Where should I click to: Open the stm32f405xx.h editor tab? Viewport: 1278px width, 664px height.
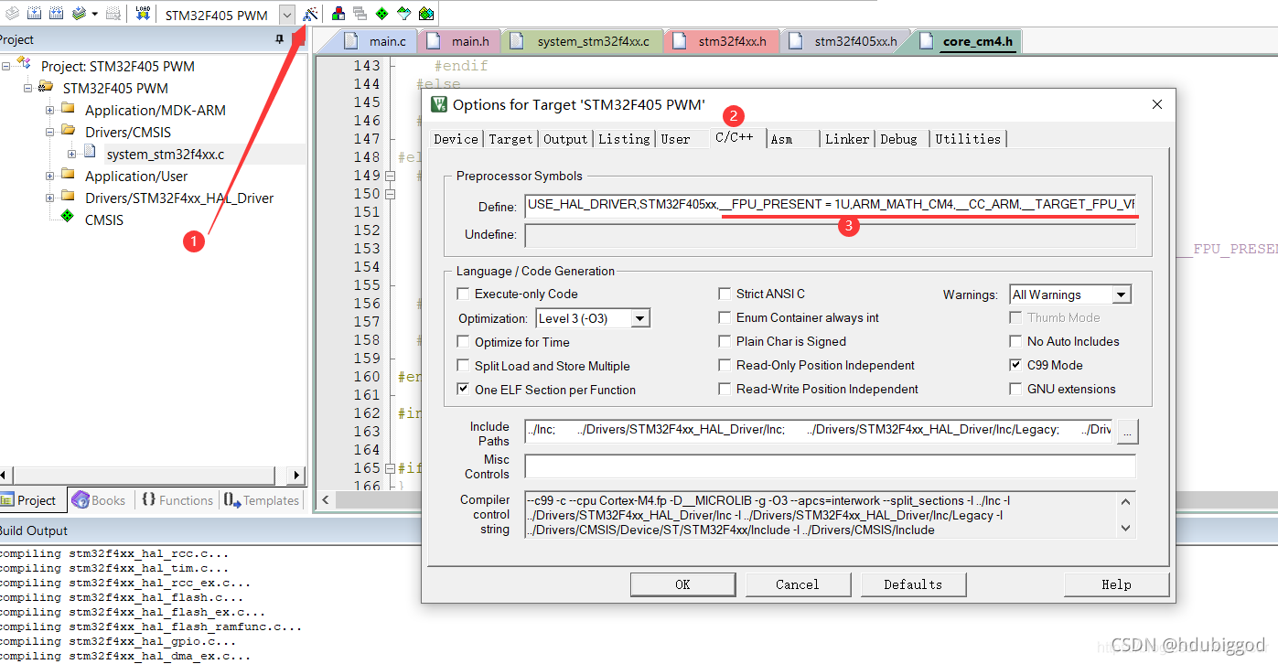[846, 41]
